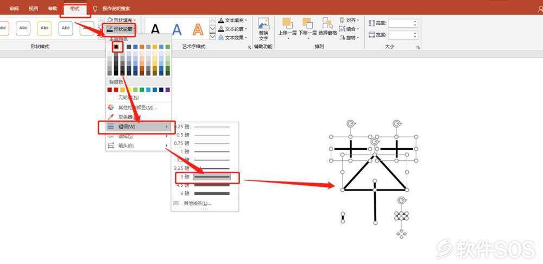The height and width of the screenshot is (264, 543).
Task: Open 其他线条 more lines option
Action: click(205, 203)
